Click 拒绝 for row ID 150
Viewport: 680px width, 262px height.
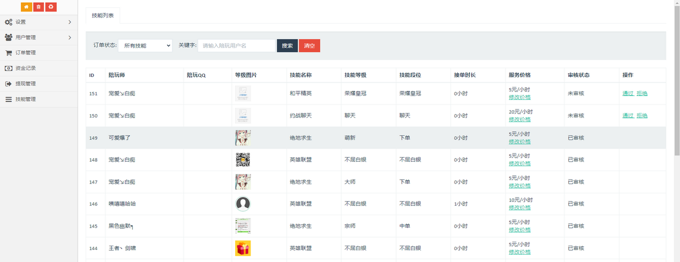pyautogui.click(x=642, y=115)
